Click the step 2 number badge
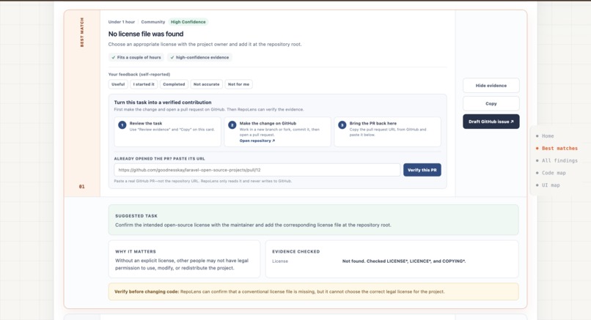This screenshot has height=320, width=591. [x=232, y=125]
